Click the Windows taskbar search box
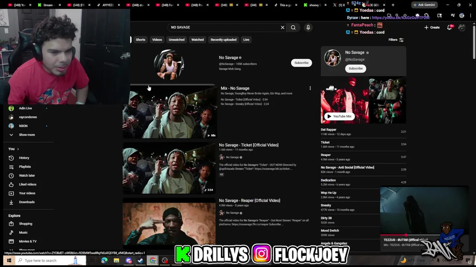The height and width of the screenshot is (267, 476). (x=50, y=260)
